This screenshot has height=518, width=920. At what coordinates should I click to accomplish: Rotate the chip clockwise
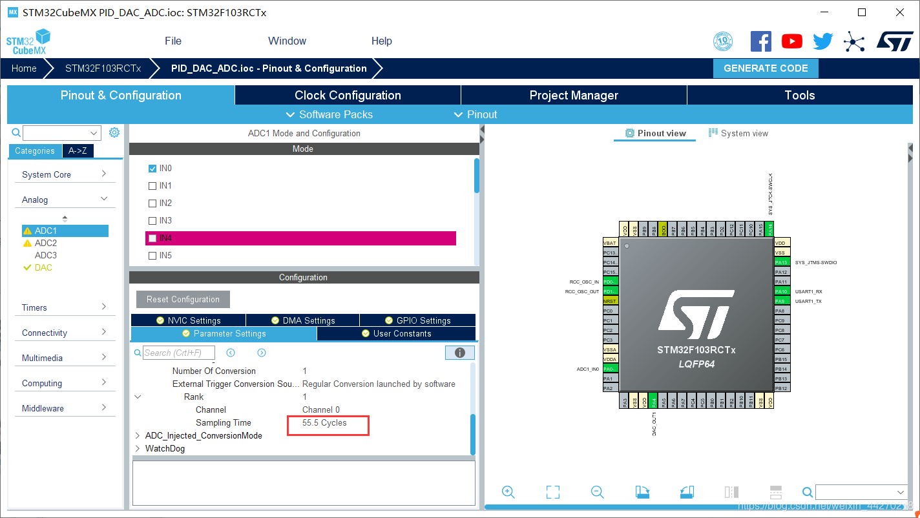642,492
